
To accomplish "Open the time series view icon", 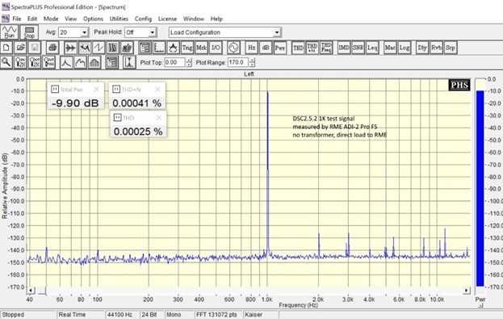I will pos(70,48).
